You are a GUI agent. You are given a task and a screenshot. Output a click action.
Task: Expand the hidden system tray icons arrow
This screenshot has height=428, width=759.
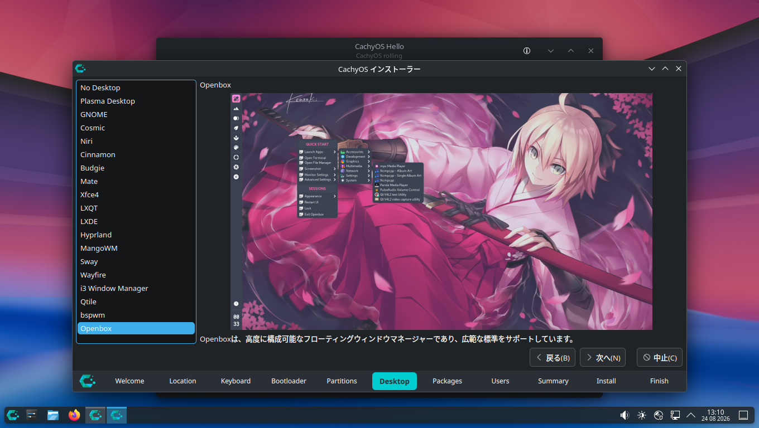point(691,415)
